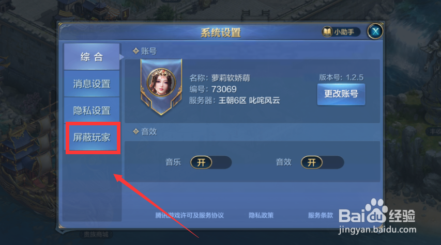Open the 屏蔽玩家 tab
This screenshot has width=441, height=245.
[92, 137]
